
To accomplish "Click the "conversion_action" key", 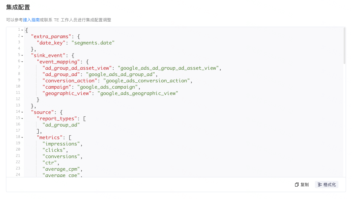I will click(70, 81).
